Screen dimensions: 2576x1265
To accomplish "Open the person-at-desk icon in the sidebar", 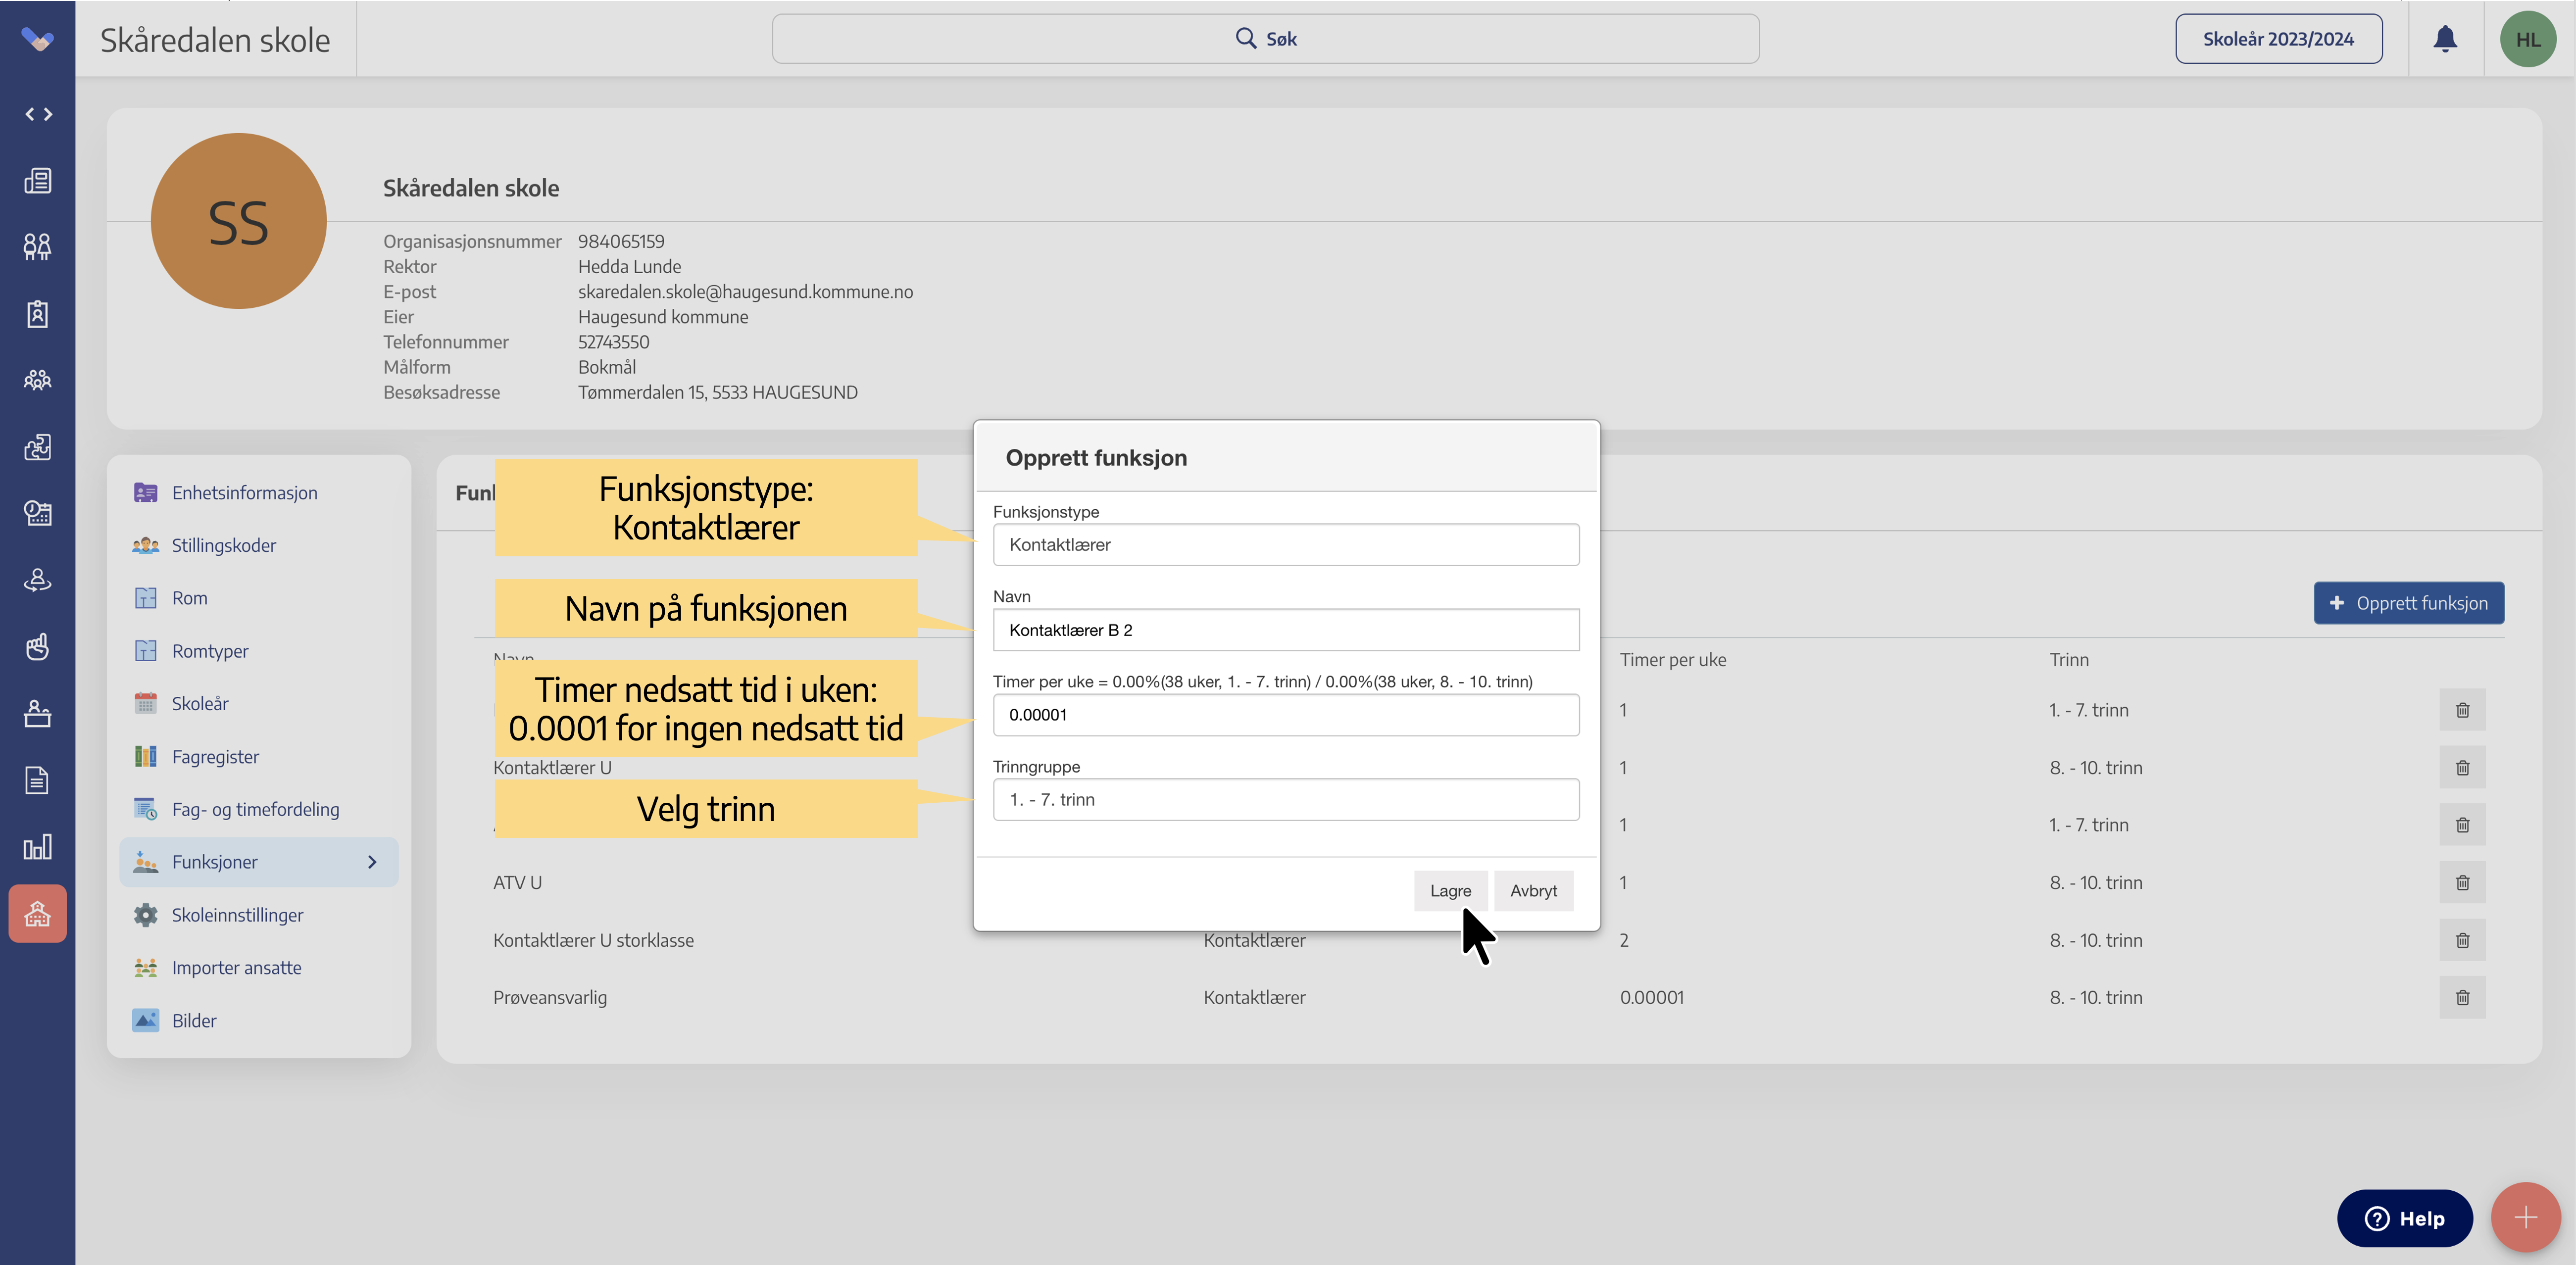I will (x=38, y=714).
